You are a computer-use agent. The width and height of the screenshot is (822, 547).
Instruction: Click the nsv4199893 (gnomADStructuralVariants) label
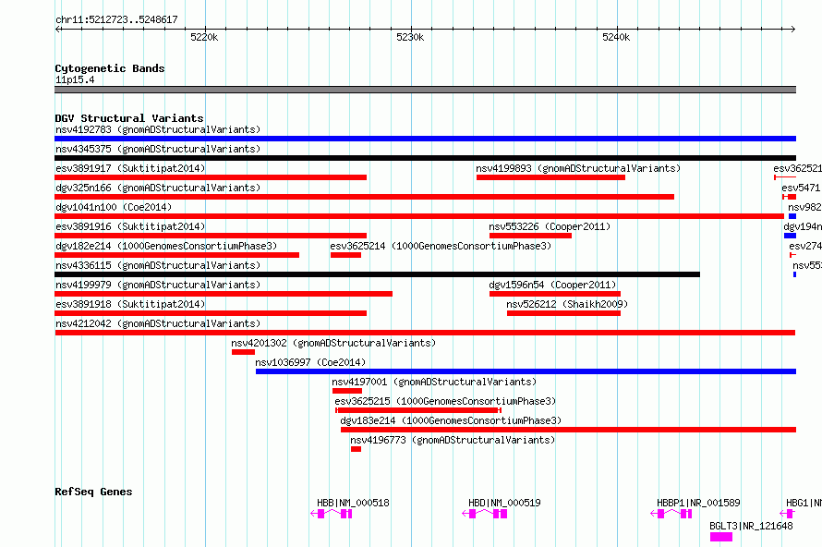[x=578, y=168]
